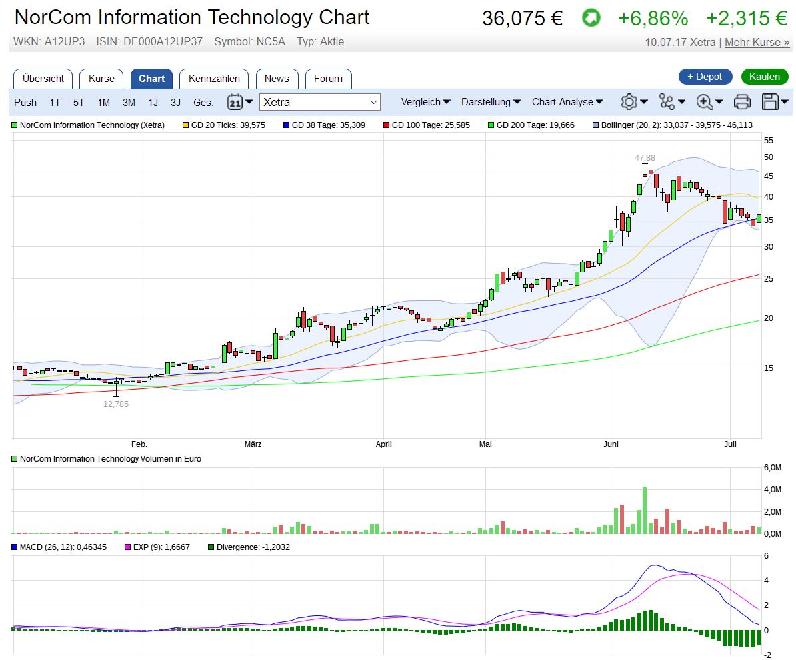Image resolution: width=796 pixels, height=660 pixels.
Task: Open the Kennzahlen tab
Action: coord(214,79)
